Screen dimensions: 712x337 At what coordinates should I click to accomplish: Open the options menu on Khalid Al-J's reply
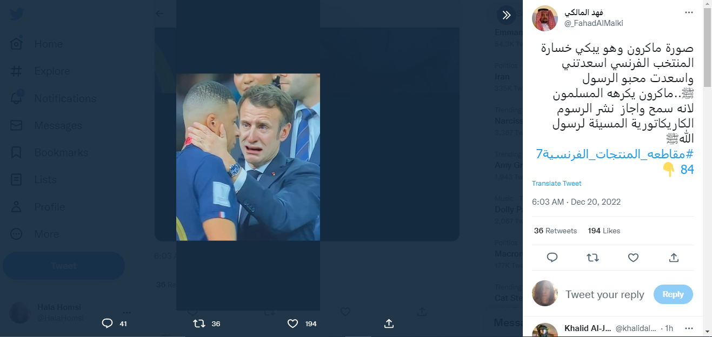tap(689, 328)
